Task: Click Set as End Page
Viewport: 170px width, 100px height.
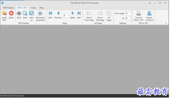Action: [x=100, y=16]
